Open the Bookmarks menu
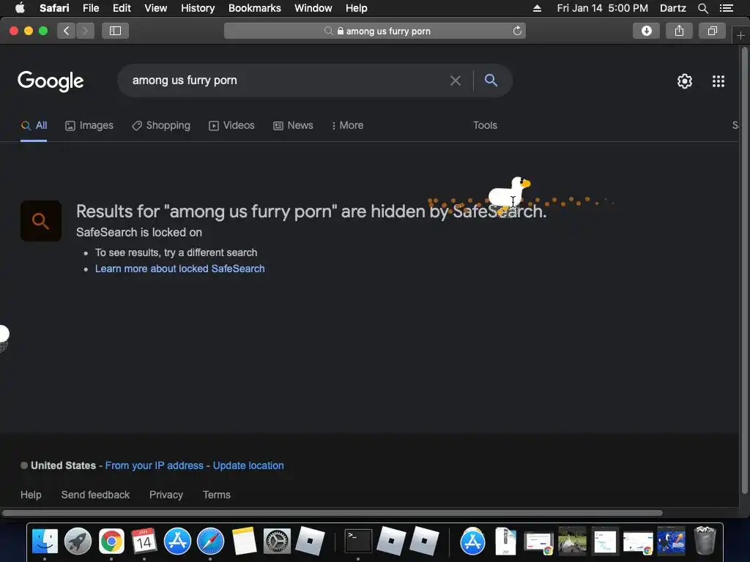Screen dimensions: 750x562 254,8
